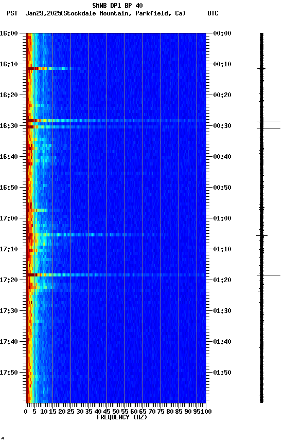Click the '17:50' PST time label

9,373
